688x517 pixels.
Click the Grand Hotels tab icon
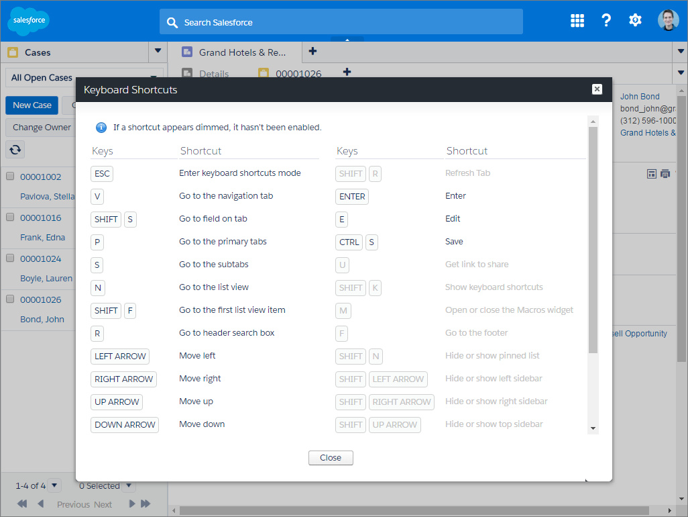(x=187, y=52)
